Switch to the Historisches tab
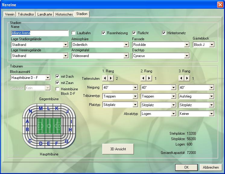Screen dimensions: 225x174 coord(64,14)
